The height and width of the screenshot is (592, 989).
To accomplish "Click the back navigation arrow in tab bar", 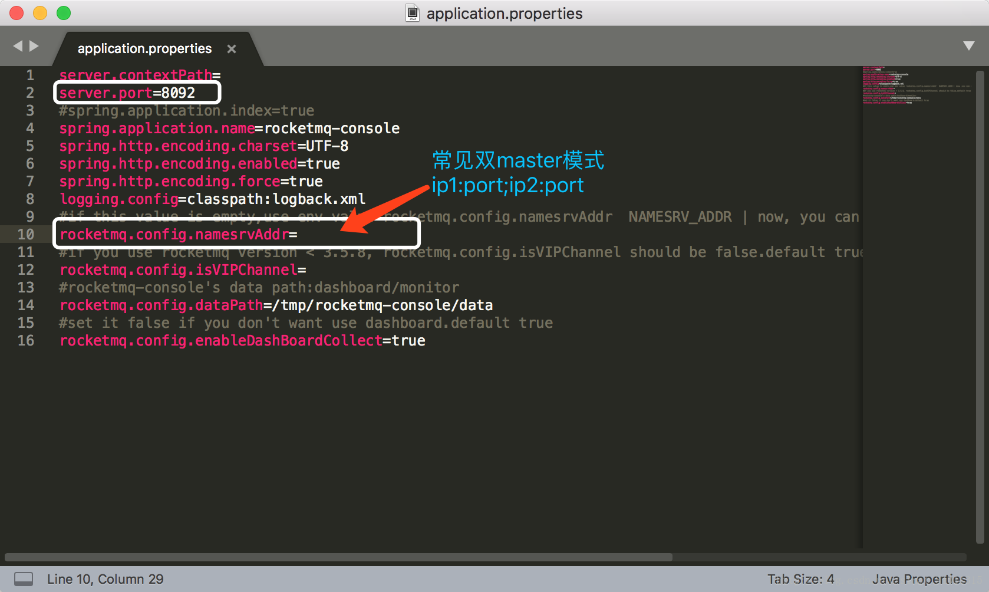I will [x=18, y=46].
